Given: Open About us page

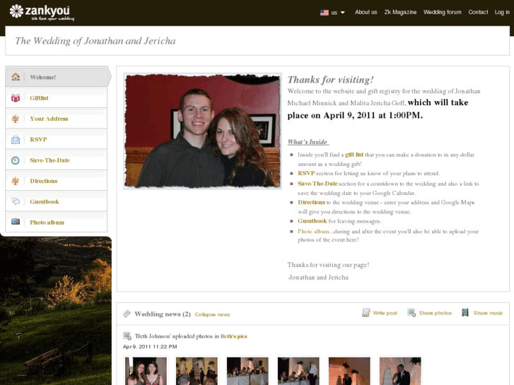Looking at the screenshot, I should (366, 12).
